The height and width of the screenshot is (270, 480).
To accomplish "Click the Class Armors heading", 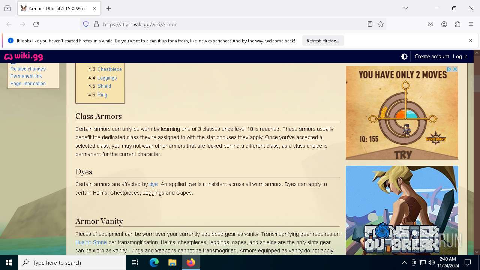I will [x=99, y=116].
